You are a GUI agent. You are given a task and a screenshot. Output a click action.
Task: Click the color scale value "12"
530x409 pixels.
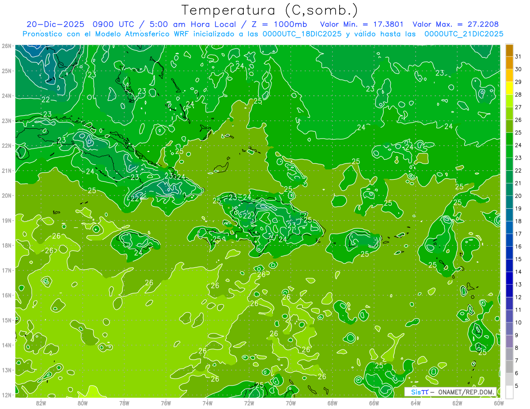(518, 297)
